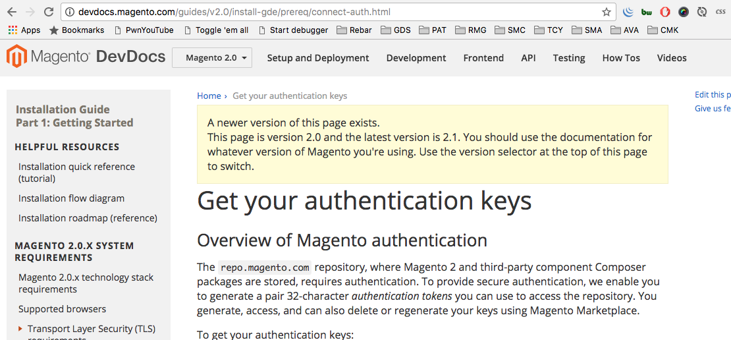Click the circular arrows sync extension icon
Screen dimensions: 731x340
(701, 12)
